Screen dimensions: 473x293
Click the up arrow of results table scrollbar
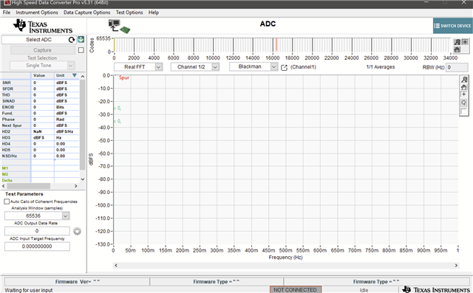click(83, 76)
